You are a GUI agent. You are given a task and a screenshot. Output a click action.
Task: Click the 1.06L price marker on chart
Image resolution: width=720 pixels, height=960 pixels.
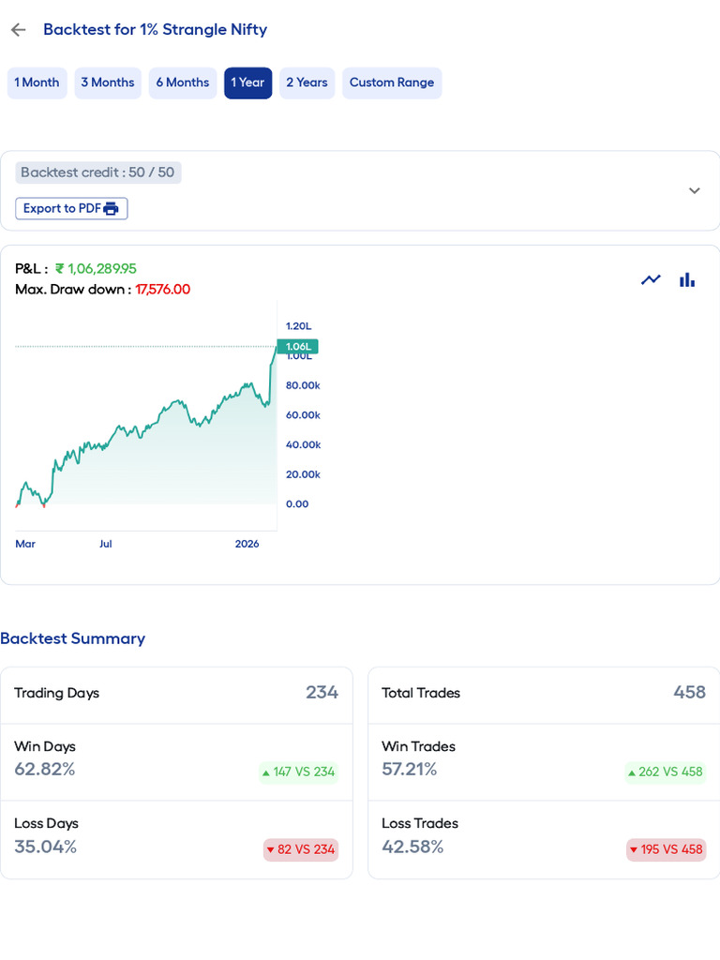coord(297,347)
